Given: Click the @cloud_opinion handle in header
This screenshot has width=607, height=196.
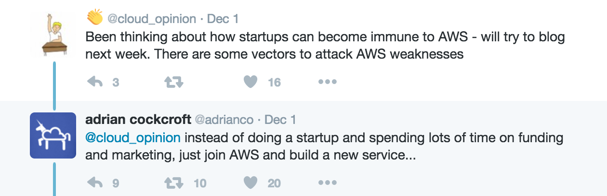Looking at the screenshot, I should pyautogui.click(x=151, y=19).
